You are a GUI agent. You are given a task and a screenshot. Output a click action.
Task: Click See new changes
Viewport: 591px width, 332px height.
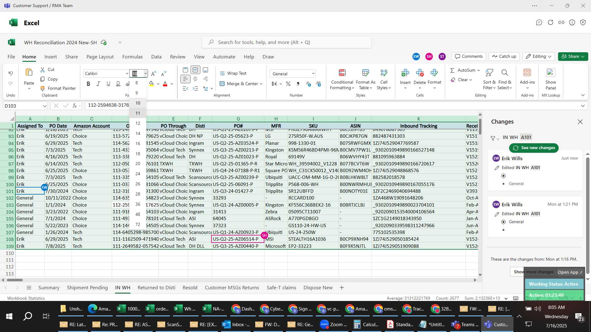[x=534, y=148]
